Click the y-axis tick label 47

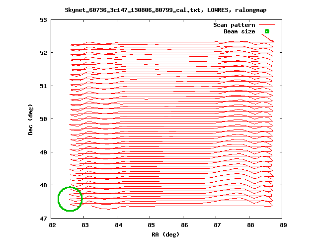tap(43, 219)
